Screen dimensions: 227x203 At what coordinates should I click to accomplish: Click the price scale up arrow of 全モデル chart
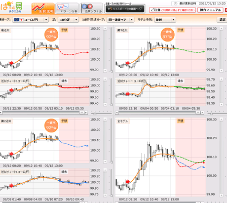point(222,119)
